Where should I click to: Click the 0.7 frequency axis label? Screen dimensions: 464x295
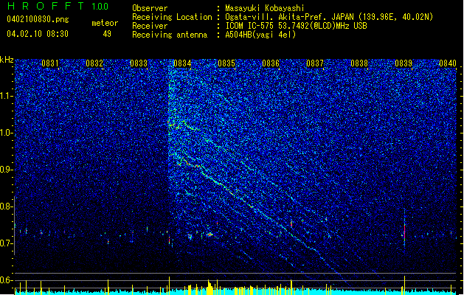(x=7, y=243)
